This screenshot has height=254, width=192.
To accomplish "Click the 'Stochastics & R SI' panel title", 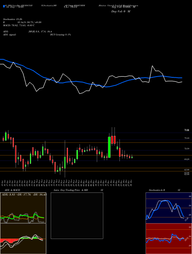I will pyautogui.click(x=164, y=190).
